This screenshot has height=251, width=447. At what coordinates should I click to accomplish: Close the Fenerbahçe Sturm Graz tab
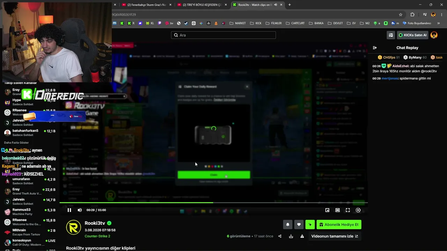170,5
